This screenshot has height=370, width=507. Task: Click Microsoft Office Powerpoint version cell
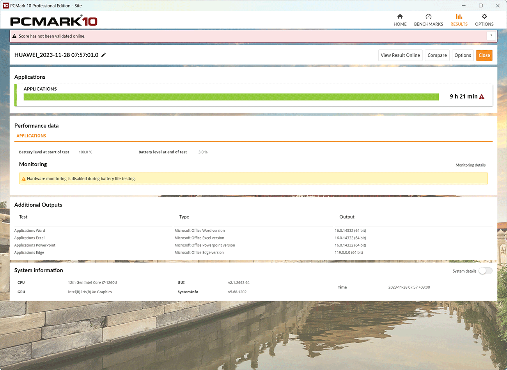coord(205,245)
